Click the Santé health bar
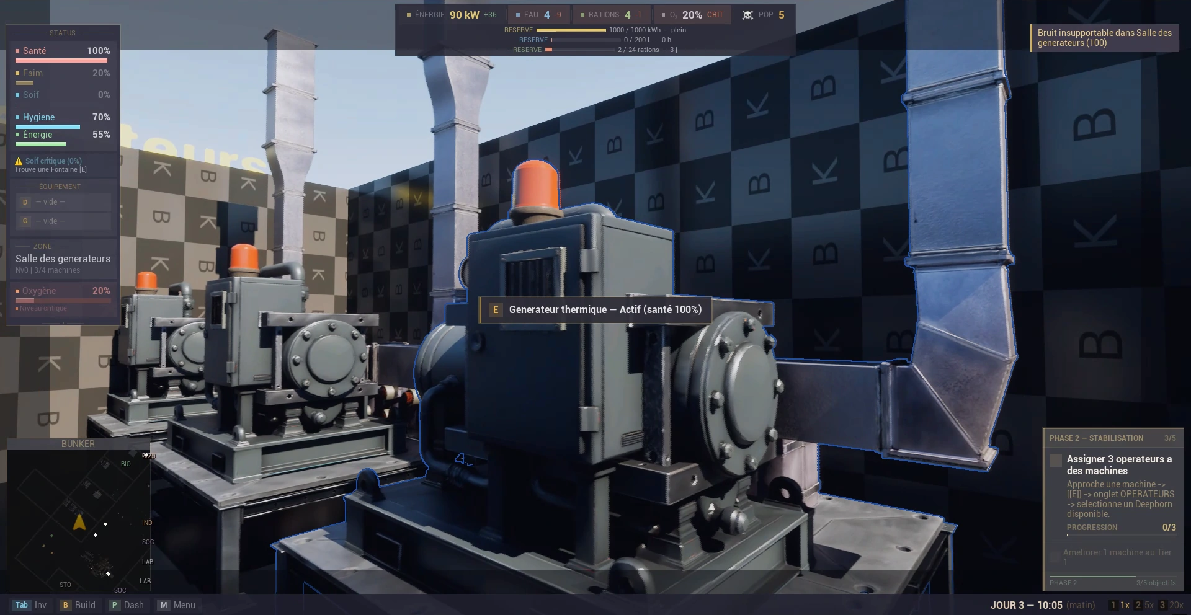1191x615 pixels. point(61,61)
